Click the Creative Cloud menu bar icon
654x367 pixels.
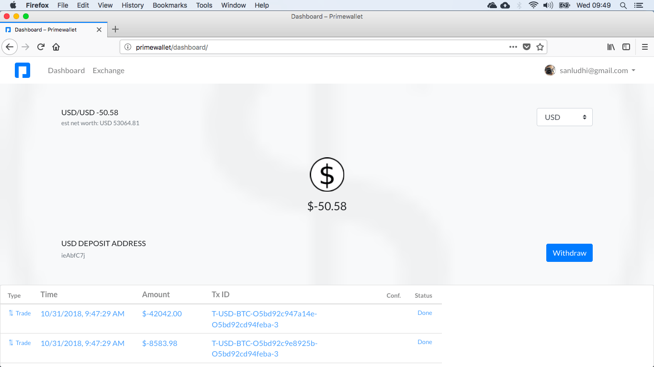[492, 5]
